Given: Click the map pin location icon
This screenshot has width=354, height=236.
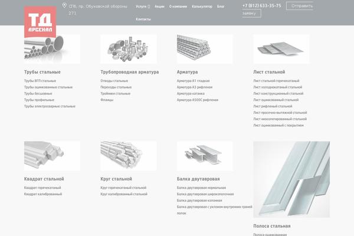Looking at the screenshot, I should [64, 5].
